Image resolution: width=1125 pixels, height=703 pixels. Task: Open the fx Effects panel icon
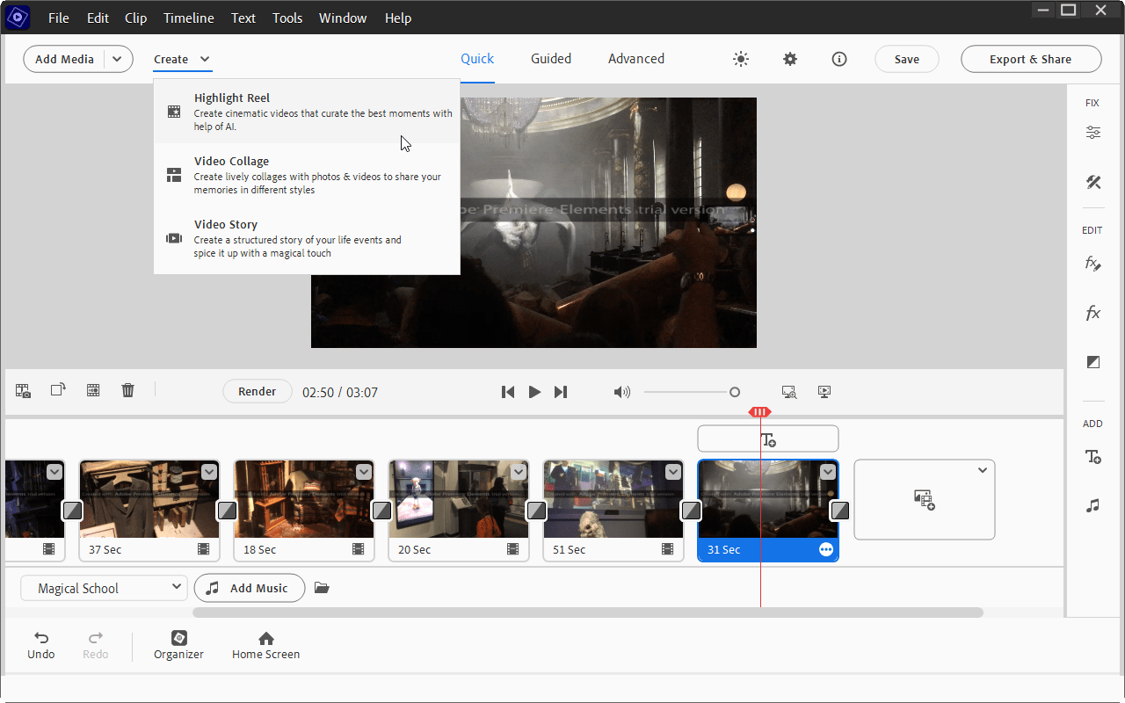coord(1092,312)
